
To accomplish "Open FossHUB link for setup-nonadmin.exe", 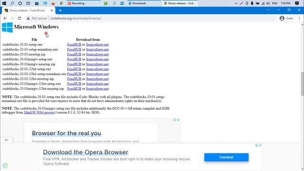I will 74,49.
